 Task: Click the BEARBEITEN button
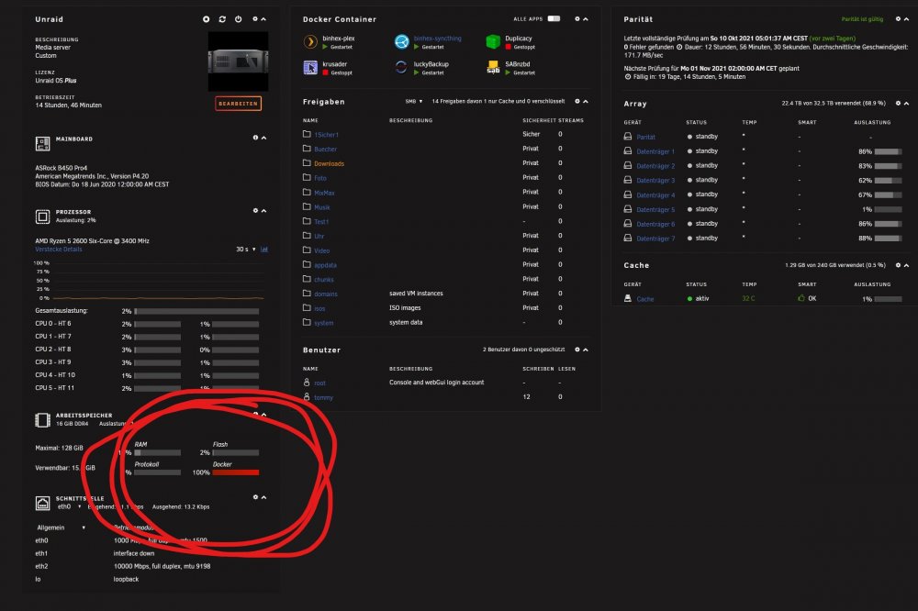pyautogui.click(x=238, y=103)
